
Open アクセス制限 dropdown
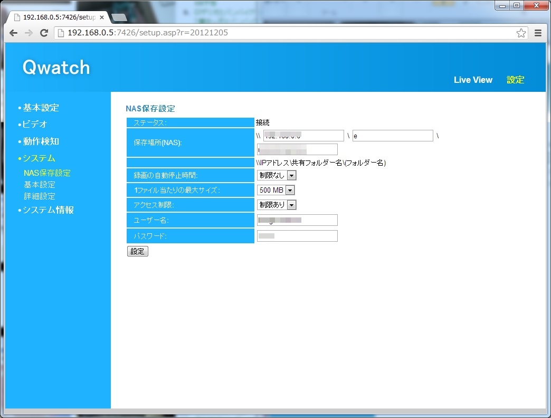click(277, 205)
